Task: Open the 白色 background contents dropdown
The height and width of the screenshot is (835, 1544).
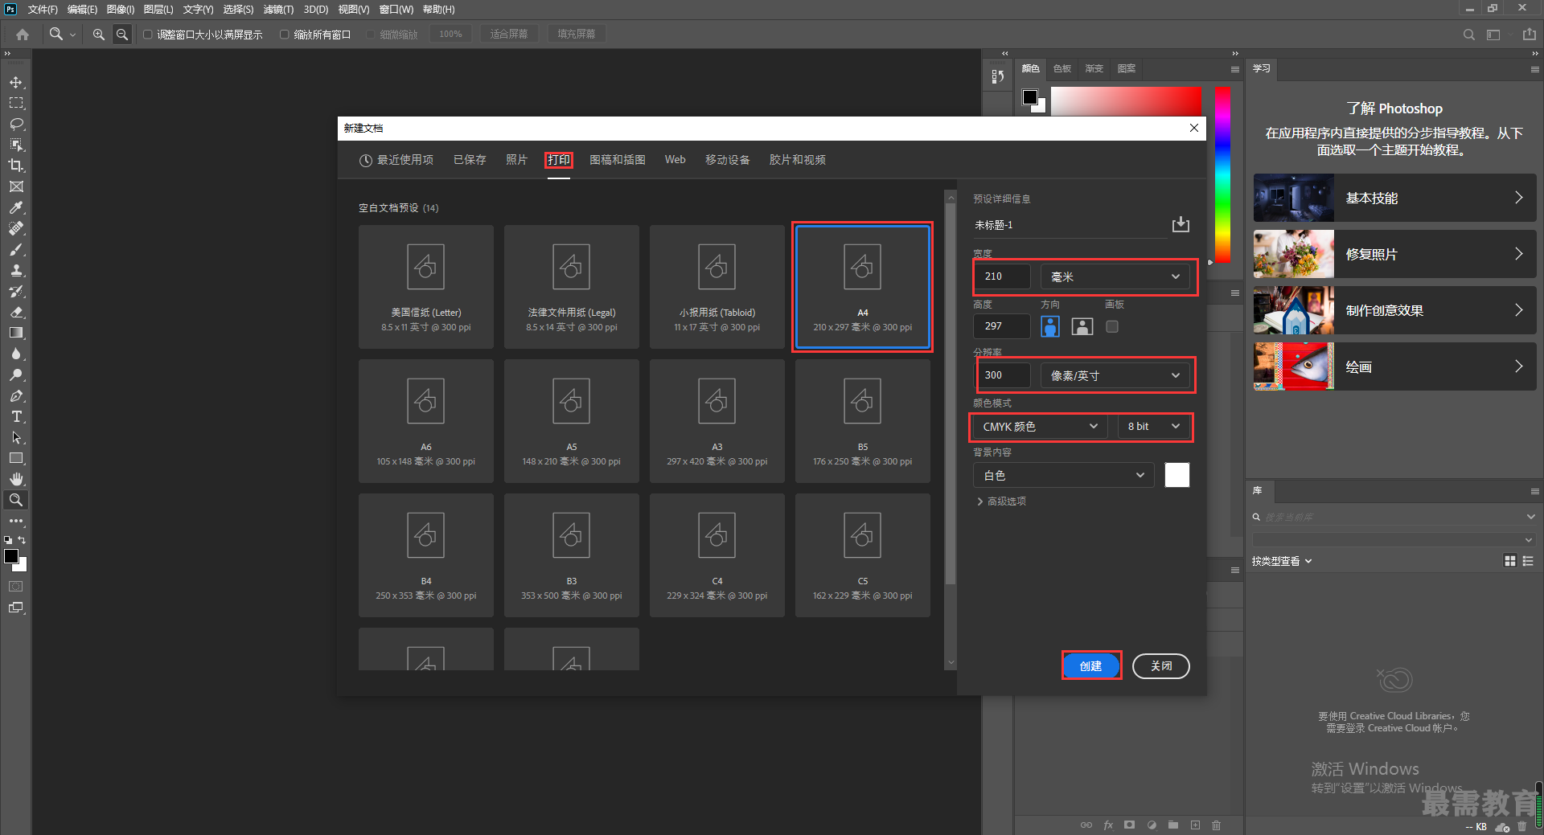Action: (x=1064, y=475)
